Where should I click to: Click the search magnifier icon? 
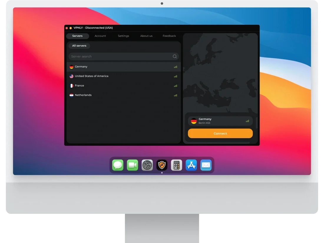(x=175, y=57)
